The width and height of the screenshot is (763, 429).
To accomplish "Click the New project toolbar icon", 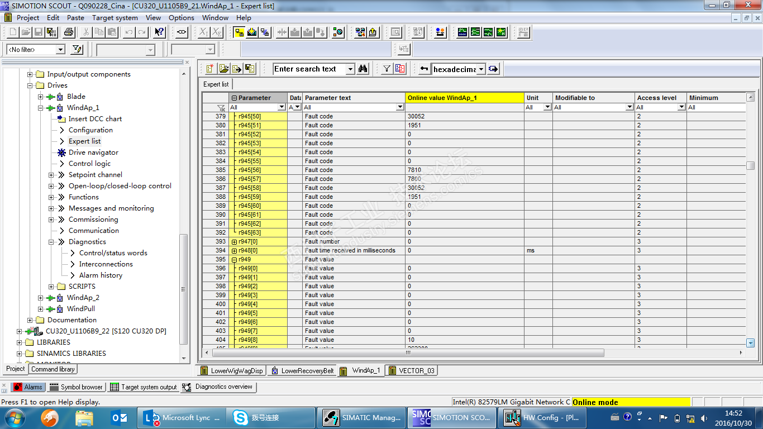I will pyautogui.click(x=13, y=32).
